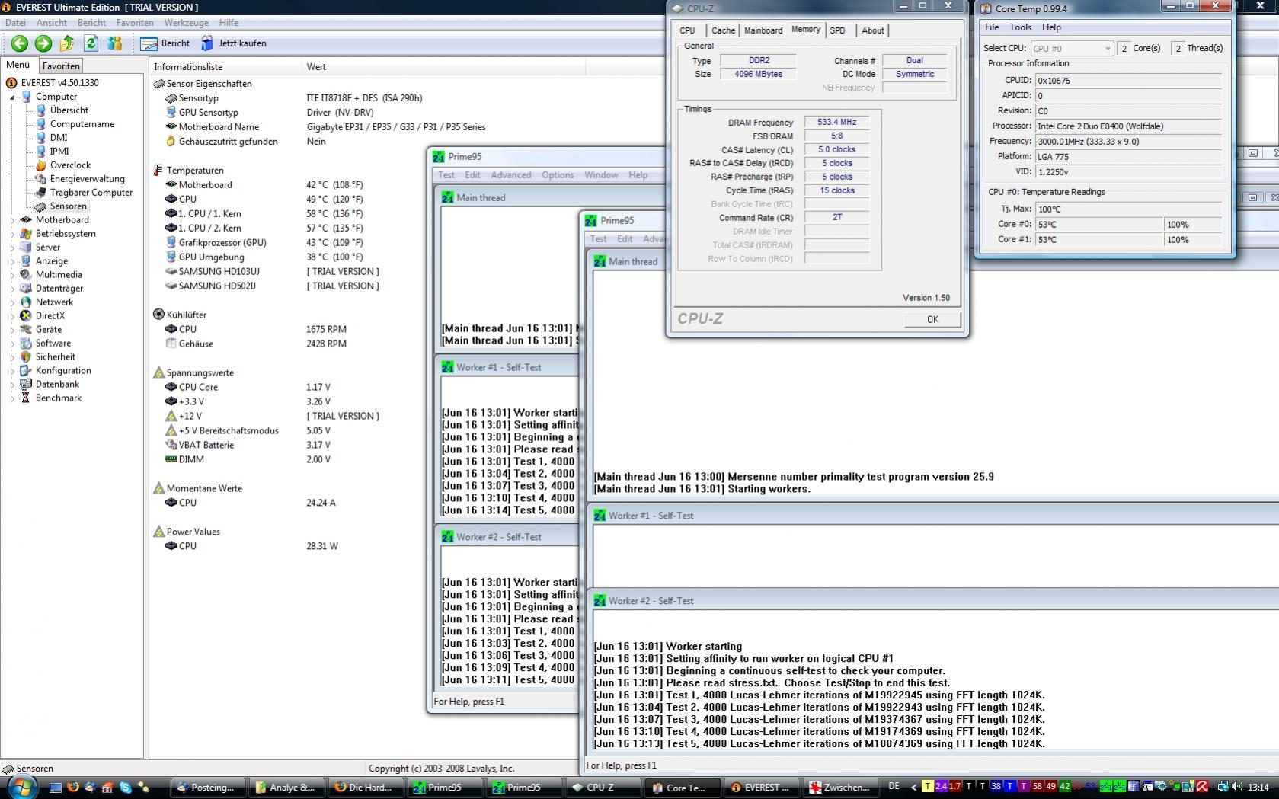Select the Sicherheit shield icon
This screenshot has height=799, width=1279.
pyautogui.click(x=26, y=357)
